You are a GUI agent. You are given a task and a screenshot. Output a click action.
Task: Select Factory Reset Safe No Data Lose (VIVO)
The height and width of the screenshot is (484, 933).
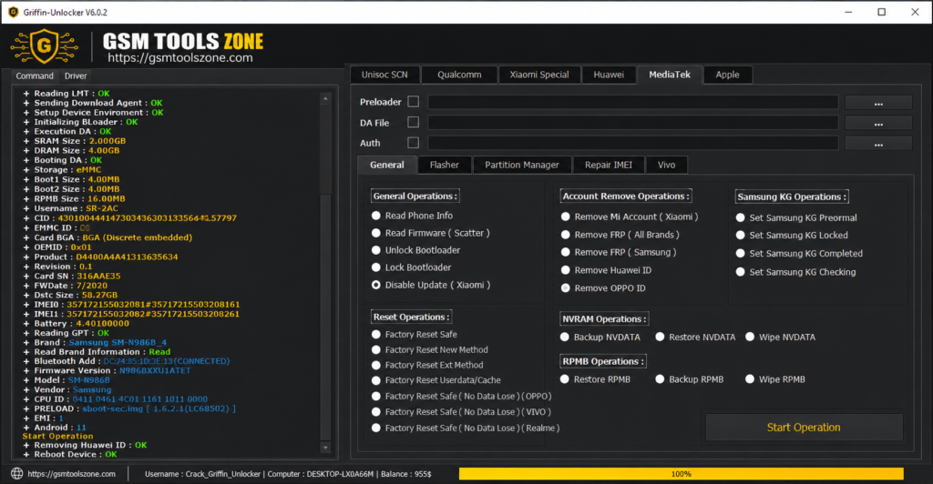[376, 411]
